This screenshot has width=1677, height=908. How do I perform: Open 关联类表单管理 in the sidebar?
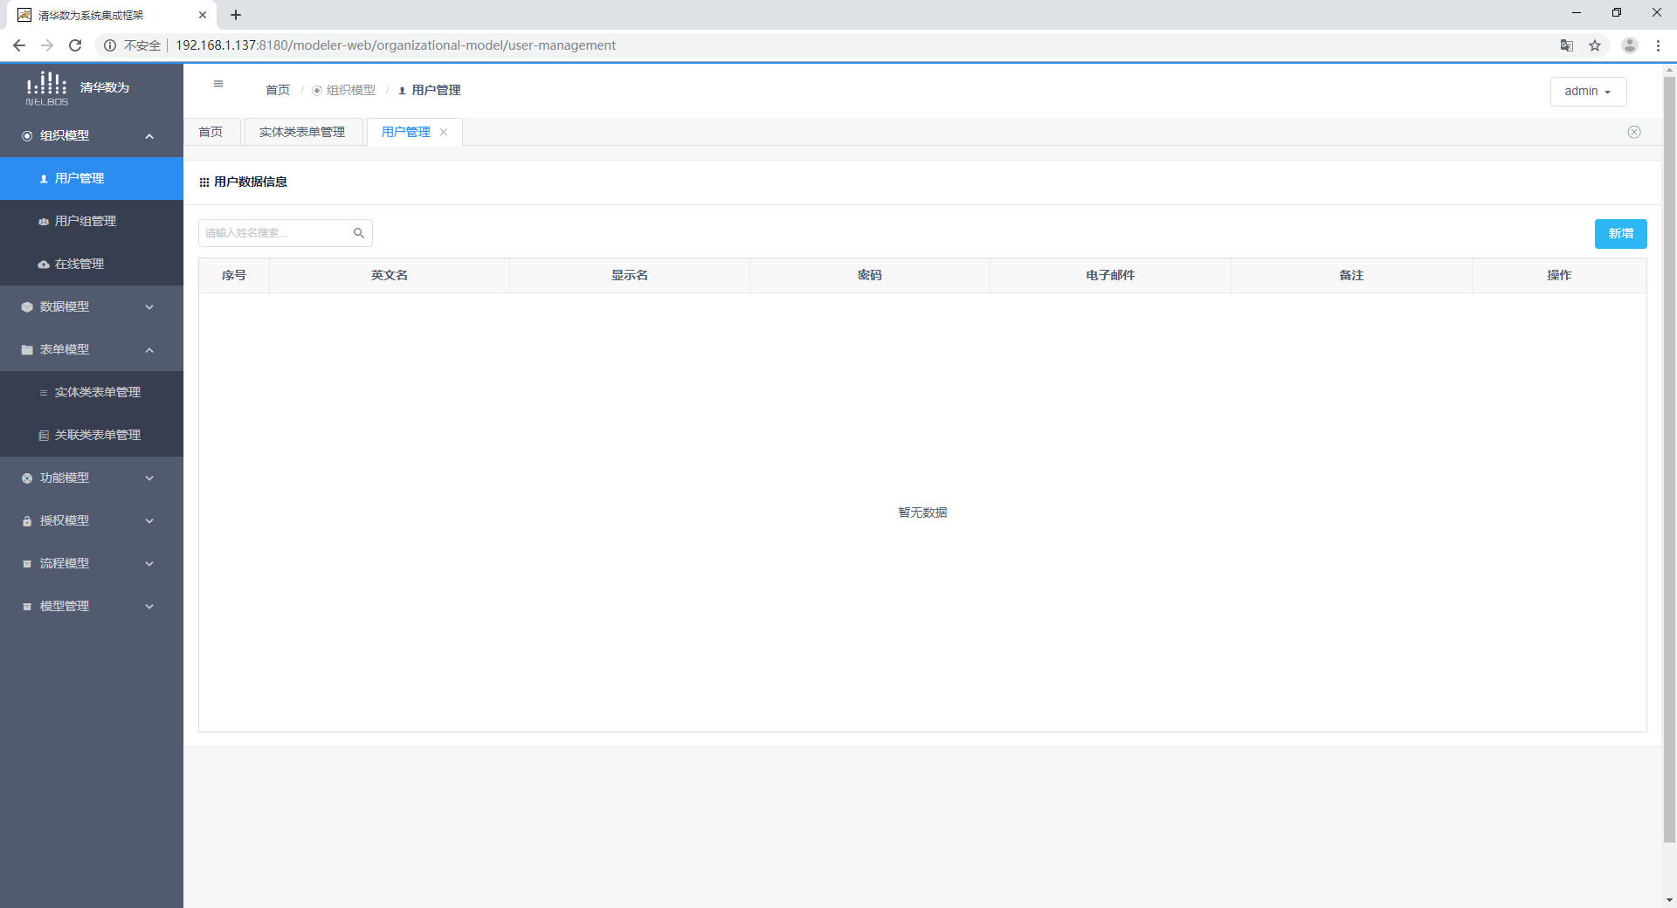point(92,435)
